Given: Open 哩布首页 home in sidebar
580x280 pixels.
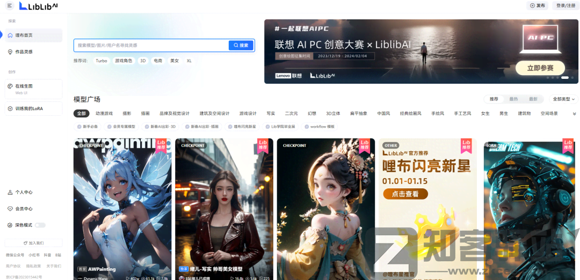Looking at the screenshot, I should pos(33,35).
